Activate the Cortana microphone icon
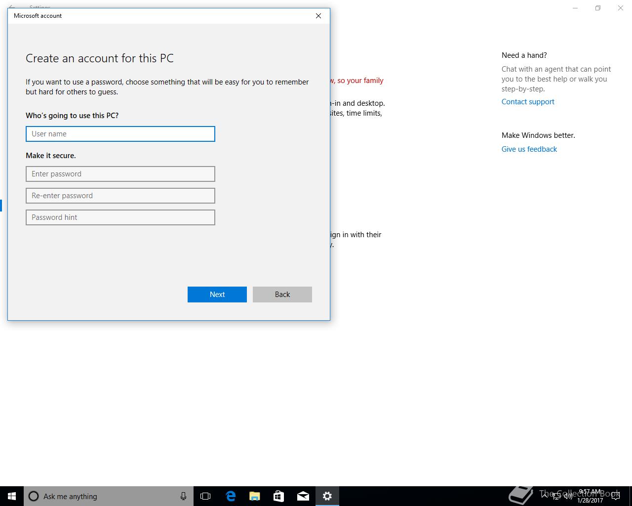The width and height of the screenshot is (632, 506). coord(183,496)
